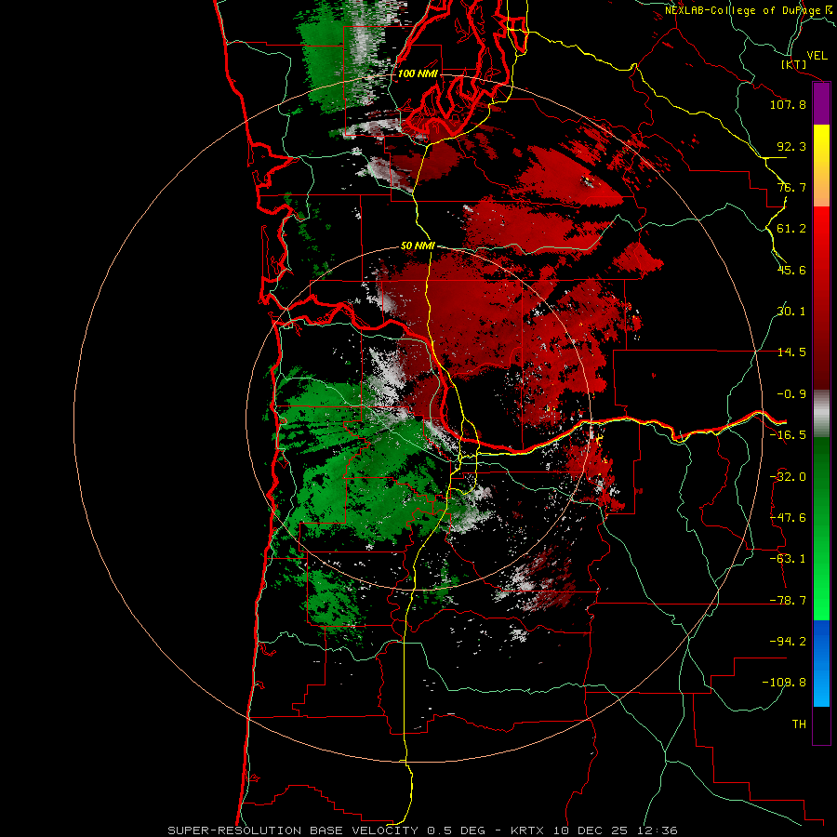Image resolution: width=837 pixels, height=837 pixels.
Task: Click the 14.5 velocity scale value
Action: (x=791, y=352)
